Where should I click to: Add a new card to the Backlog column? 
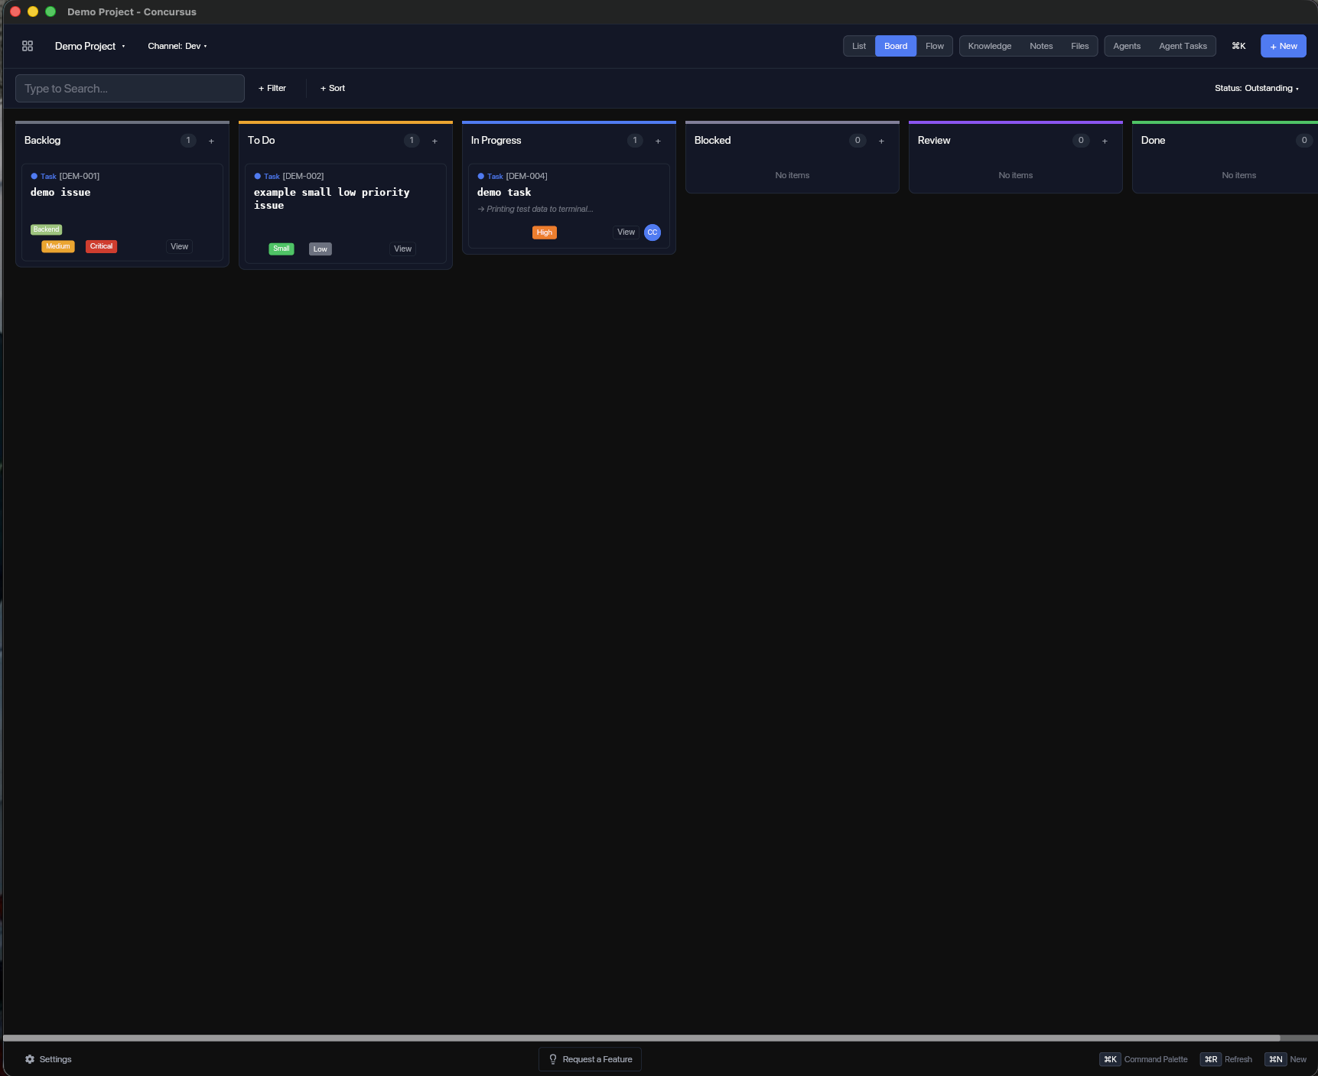pos(211,141)
